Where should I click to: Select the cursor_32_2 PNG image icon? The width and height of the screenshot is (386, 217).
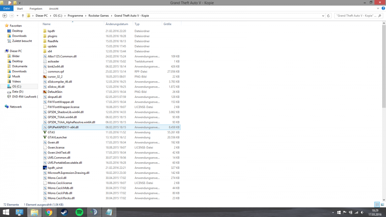pos(45,76)
